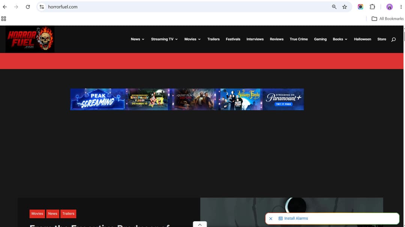Click the Horror Fuel skull logo

coord(30,39)
